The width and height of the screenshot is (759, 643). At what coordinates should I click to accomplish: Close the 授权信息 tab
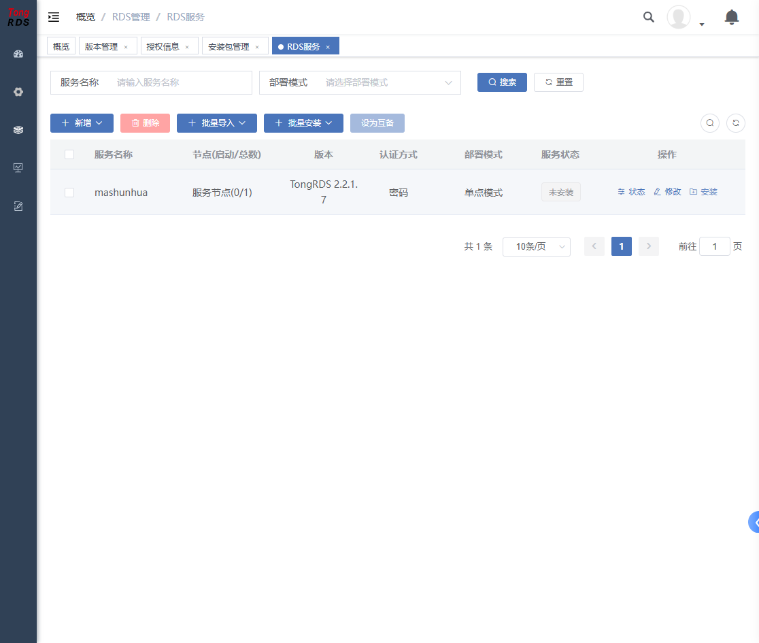[x=187, y=47]
